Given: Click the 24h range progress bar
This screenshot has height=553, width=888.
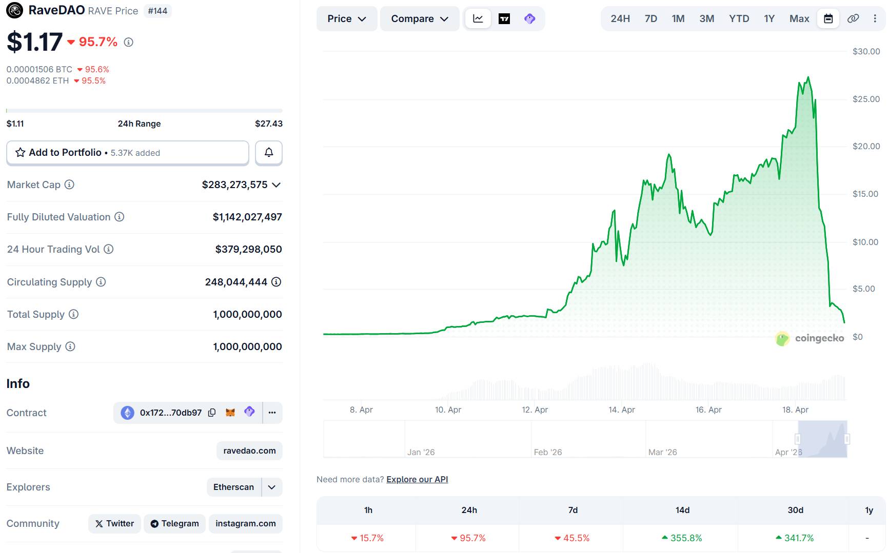Looking at the screenshot, I should pos(144,110).
